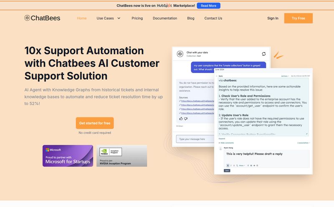The image size is (334, 207).
Task: Click the 10x Support Automation headline
Action: click(92, 63)
